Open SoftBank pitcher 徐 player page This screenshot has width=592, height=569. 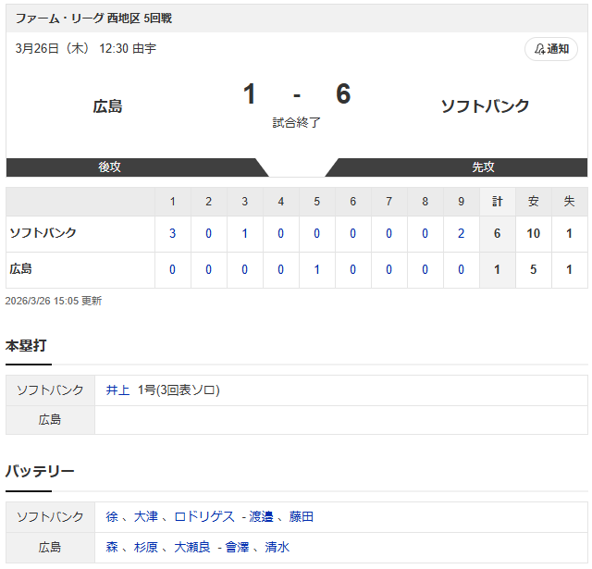(x=112, y=516)
